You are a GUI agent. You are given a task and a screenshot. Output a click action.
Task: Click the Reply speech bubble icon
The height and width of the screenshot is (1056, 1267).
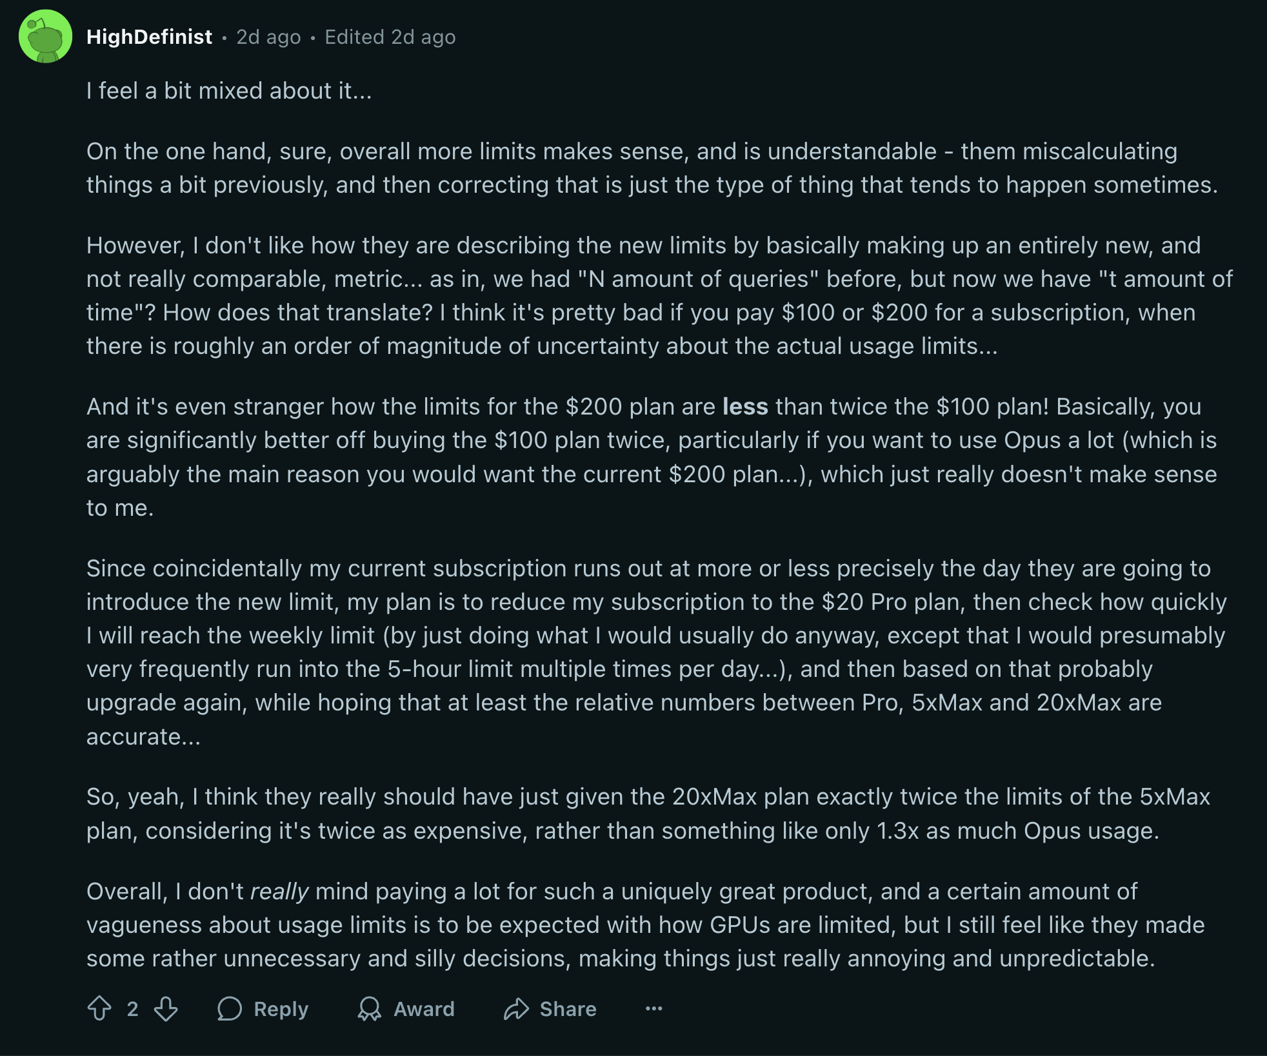[230, 1008]
